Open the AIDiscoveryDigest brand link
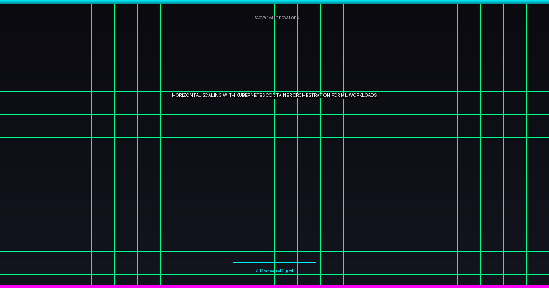 point(274,271)
